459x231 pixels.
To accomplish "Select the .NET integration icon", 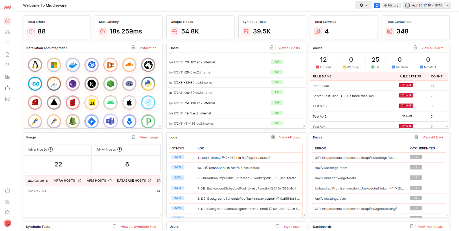I will [x=73, y=84].
